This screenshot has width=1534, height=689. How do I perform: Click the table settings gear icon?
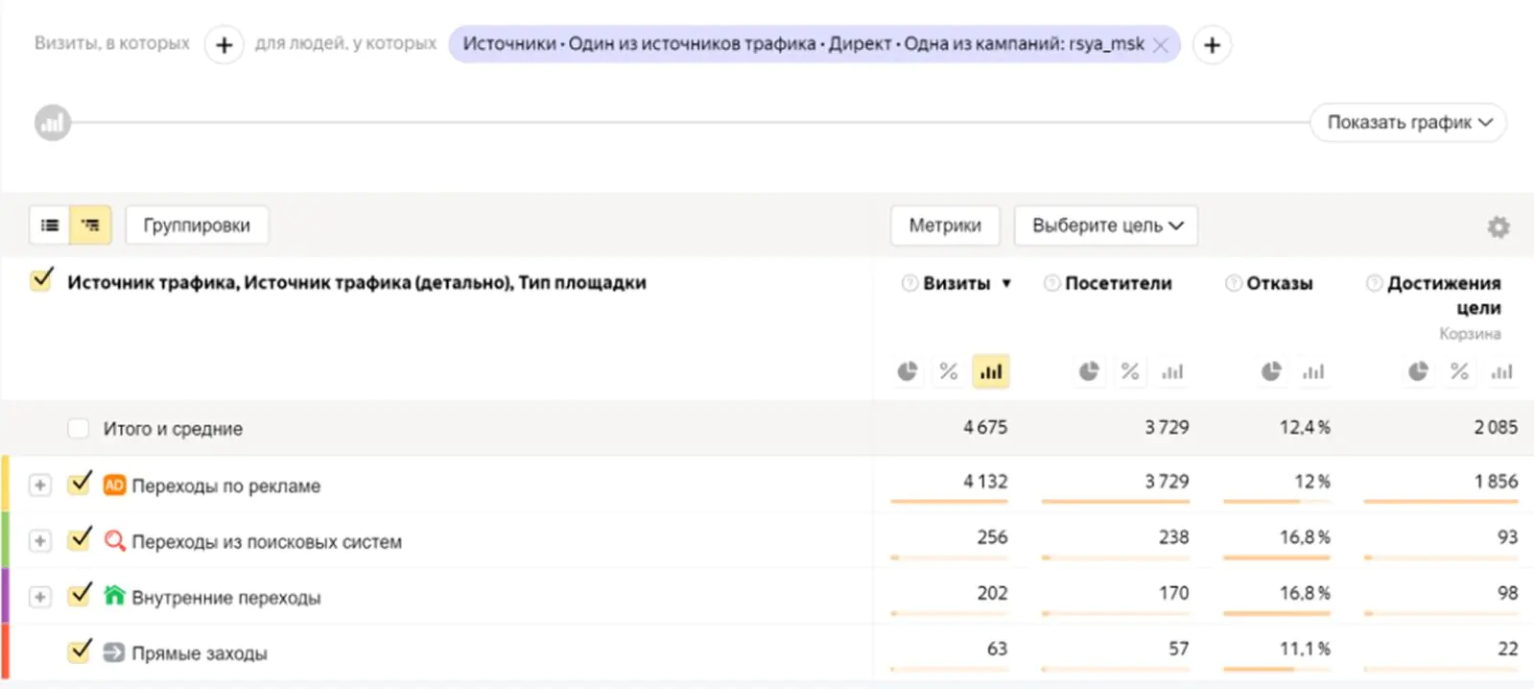(x=1498, y=227)
